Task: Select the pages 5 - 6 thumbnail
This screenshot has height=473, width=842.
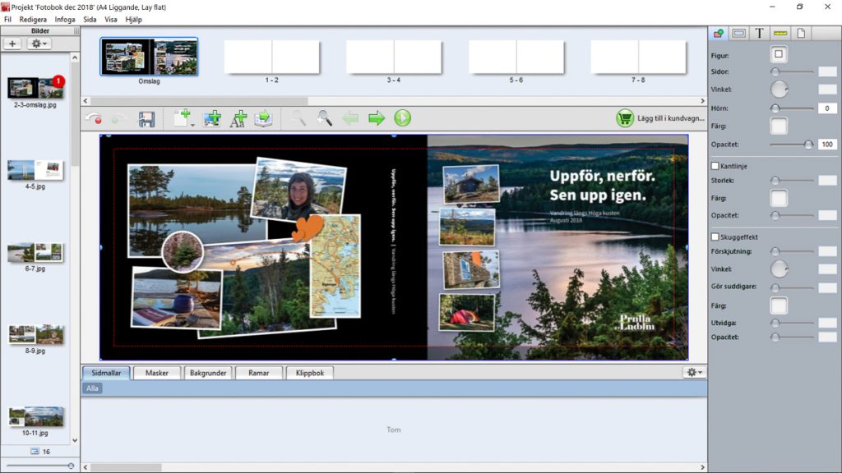Action: 516,57
